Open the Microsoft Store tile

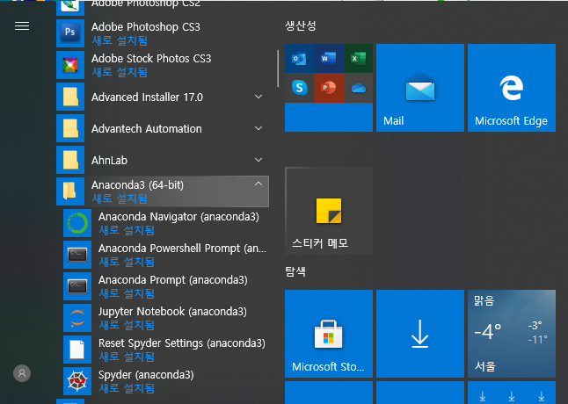(x=329, y=334)
